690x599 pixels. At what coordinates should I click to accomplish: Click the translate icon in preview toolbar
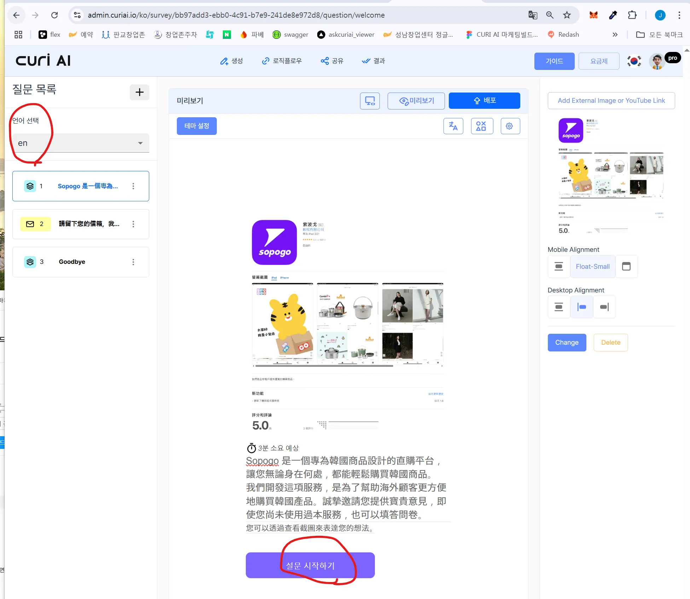pyautogui.click(x=453, y=126)
